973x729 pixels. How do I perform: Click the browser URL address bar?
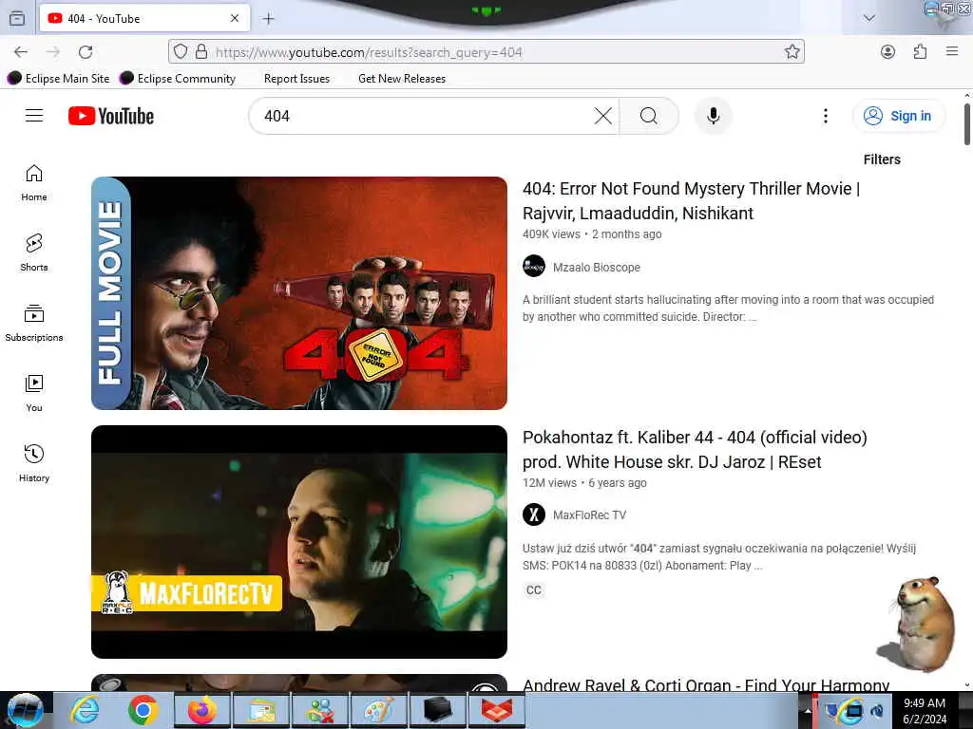pos(486,52)
